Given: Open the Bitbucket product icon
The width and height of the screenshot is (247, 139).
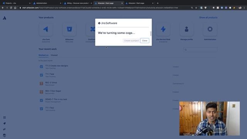Looking at the screenshot, I should [x=69, y=29].
